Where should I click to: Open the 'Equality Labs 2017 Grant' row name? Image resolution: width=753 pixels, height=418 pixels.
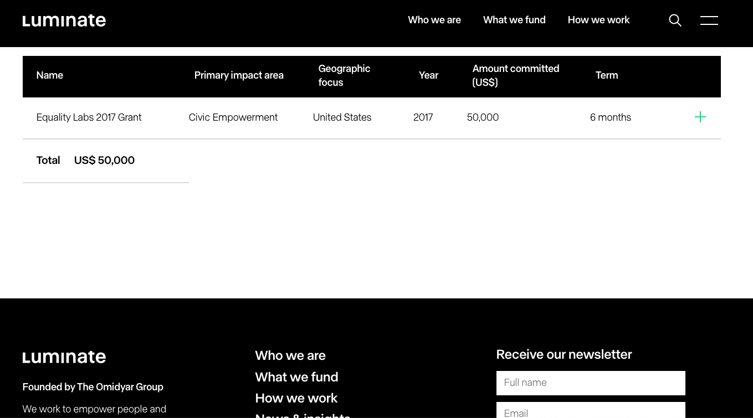89,117
